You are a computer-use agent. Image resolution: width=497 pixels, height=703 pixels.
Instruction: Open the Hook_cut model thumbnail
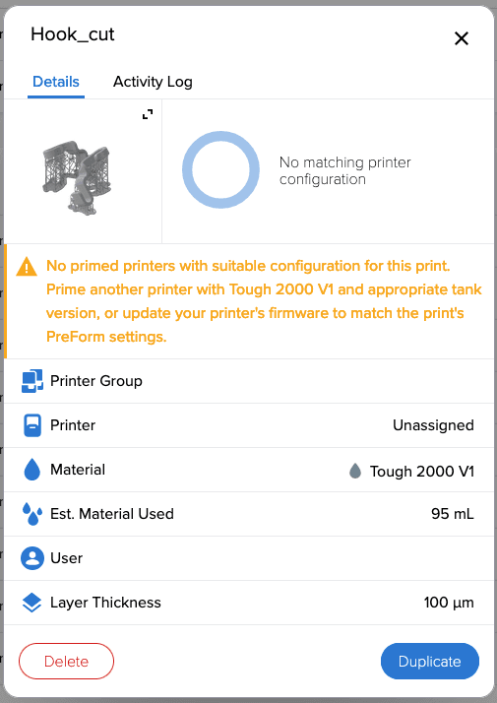78,177
